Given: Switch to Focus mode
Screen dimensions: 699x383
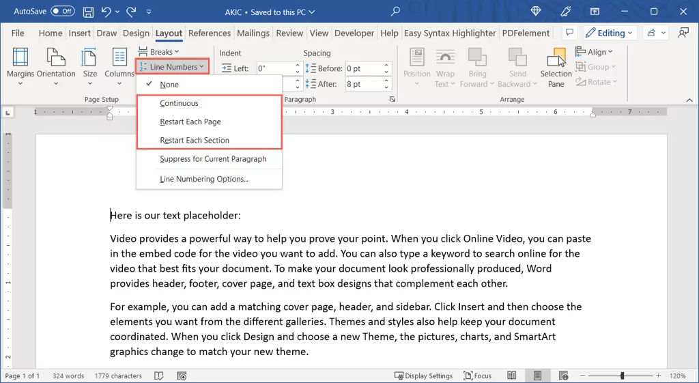Looking at the screenshot, I should (477, 376).
